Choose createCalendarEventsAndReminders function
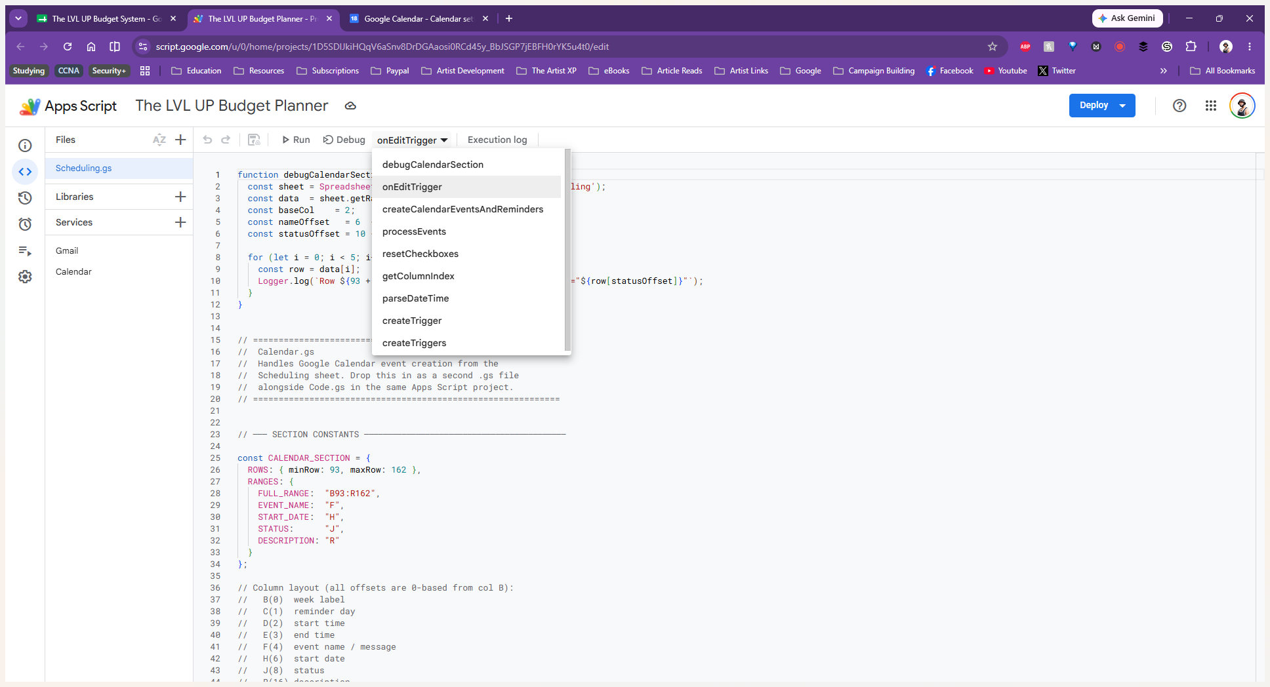The image size is (1270, 687). point(466,209)
